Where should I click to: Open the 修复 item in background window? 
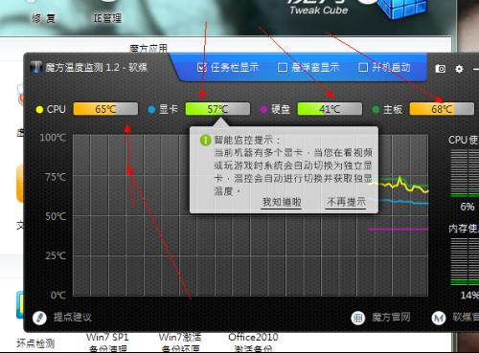tap(43, 18)
